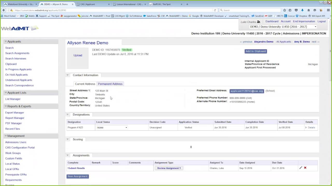The width and height of the screenshot is (332, 186).
Task: Open Submit Results link
Action: [x=77, y=168]
